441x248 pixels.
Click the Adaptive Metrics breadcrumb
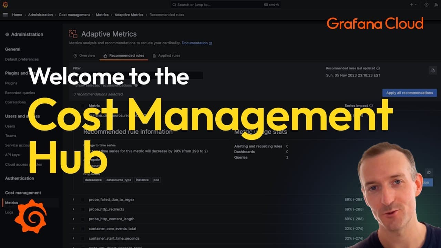click(x=129, y=15)
